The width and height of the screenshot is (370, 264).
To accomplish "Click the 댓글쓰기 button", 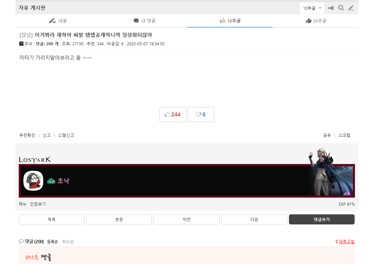I will [x=322, y=219].
